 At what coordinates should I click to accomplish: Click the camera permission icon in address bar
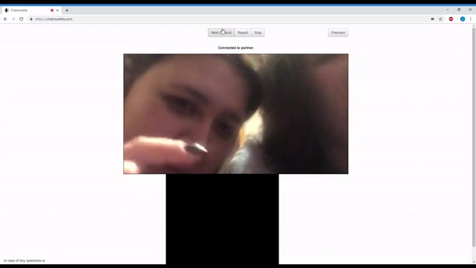[x=432, y=19]
